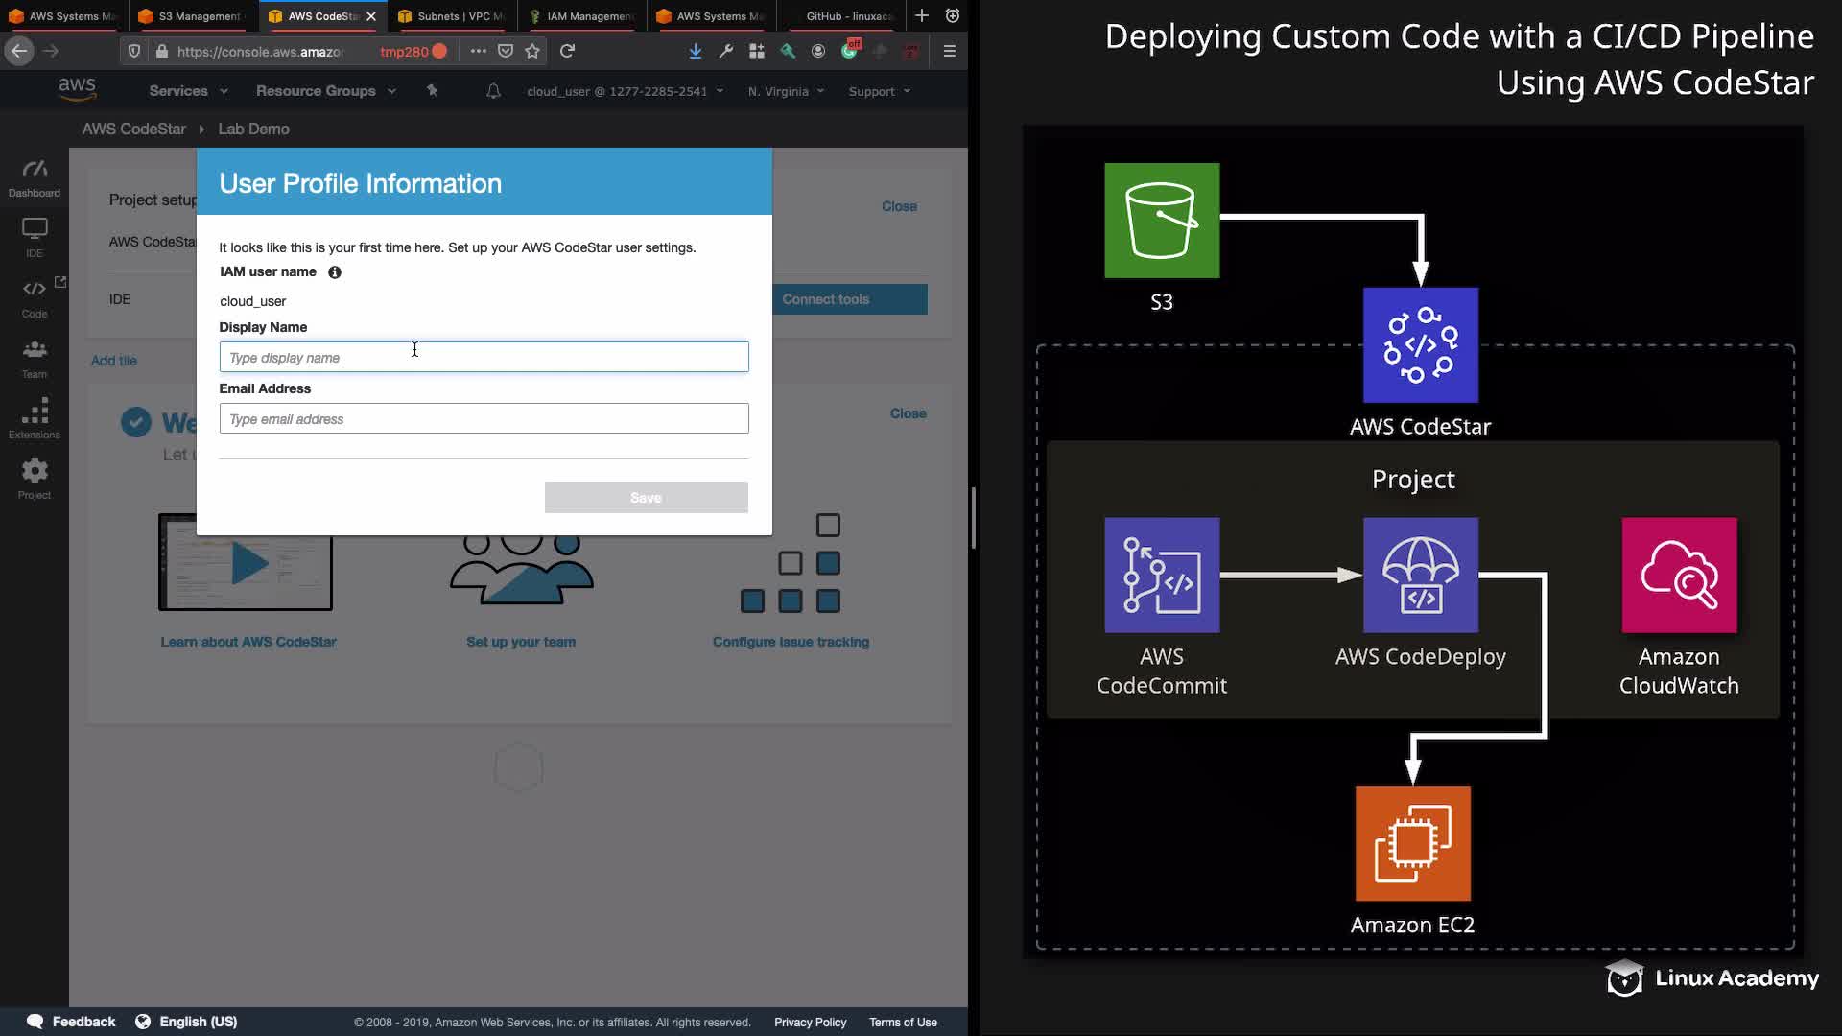Click the IAM user name info icon
The image size is (1842, 1036).
[x=335, y=272]
